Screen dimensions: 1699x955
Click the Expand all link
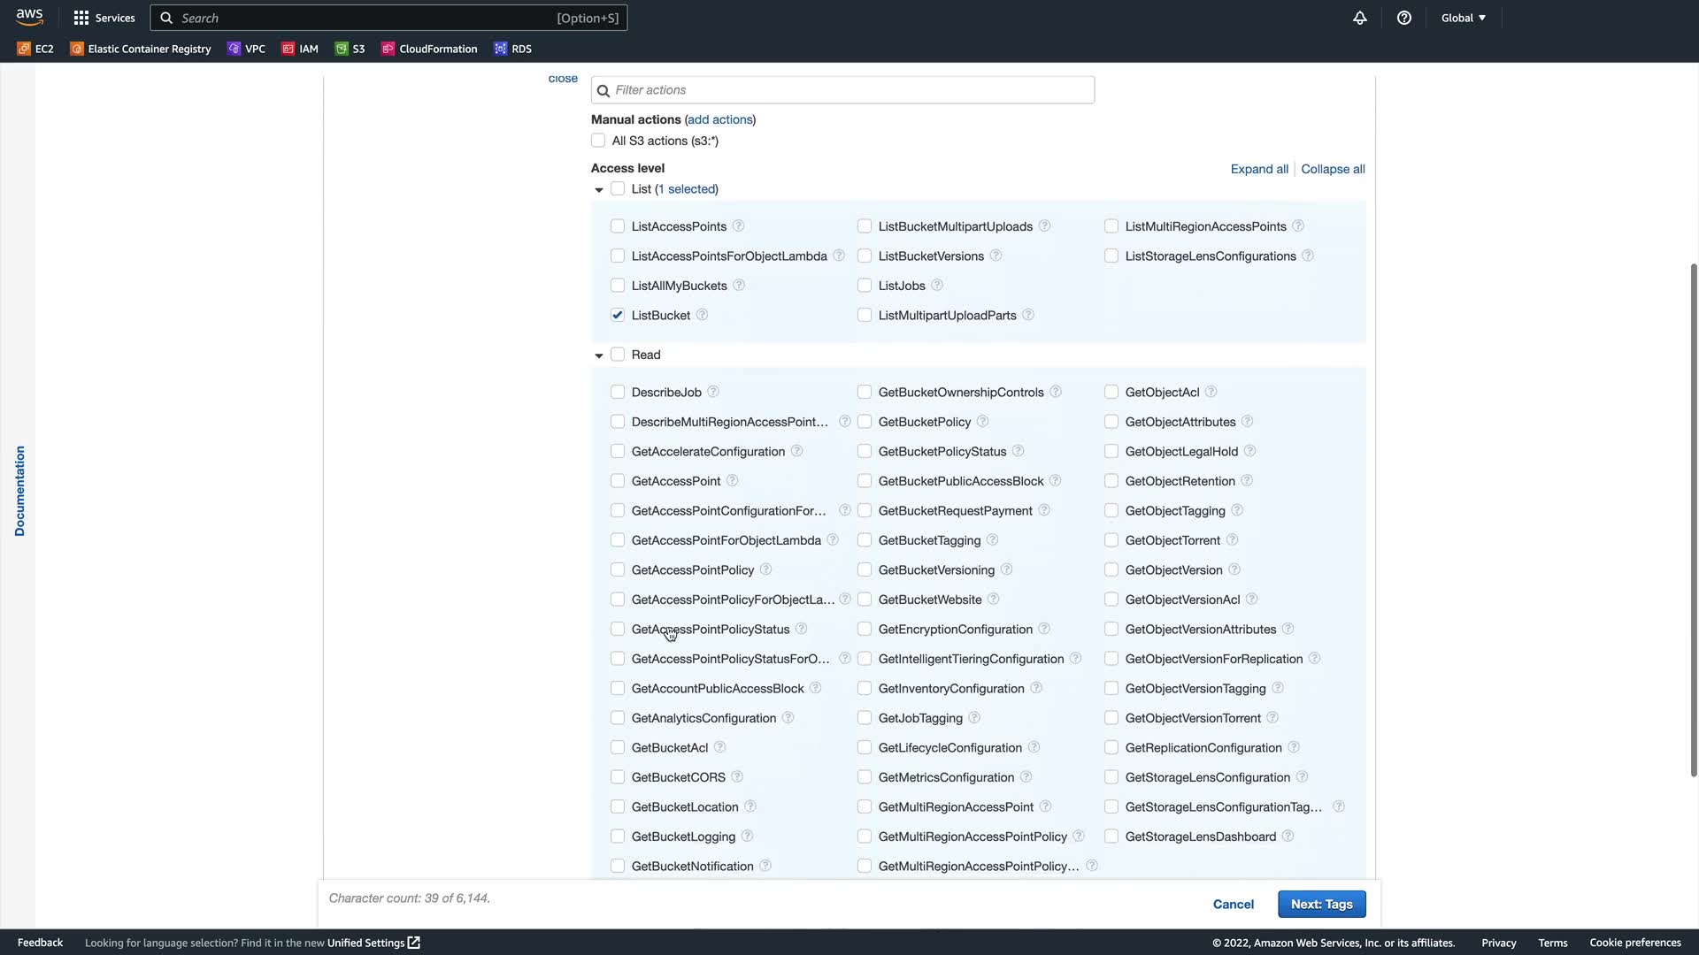tap(1258, 169)
